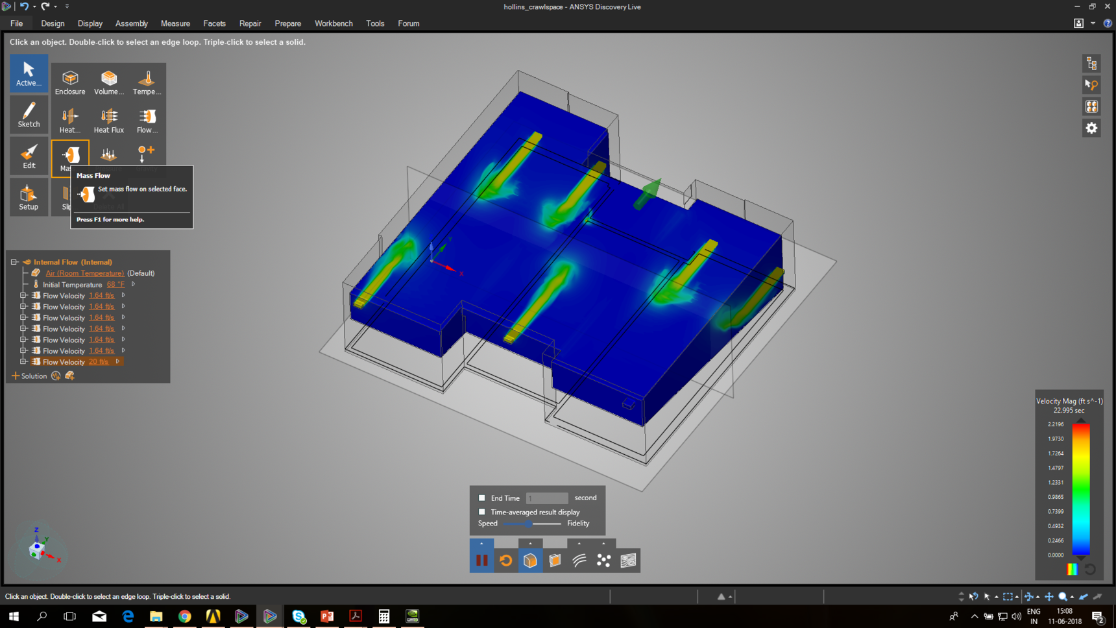Click the spin view tool in status bar

coord(1029,596)
